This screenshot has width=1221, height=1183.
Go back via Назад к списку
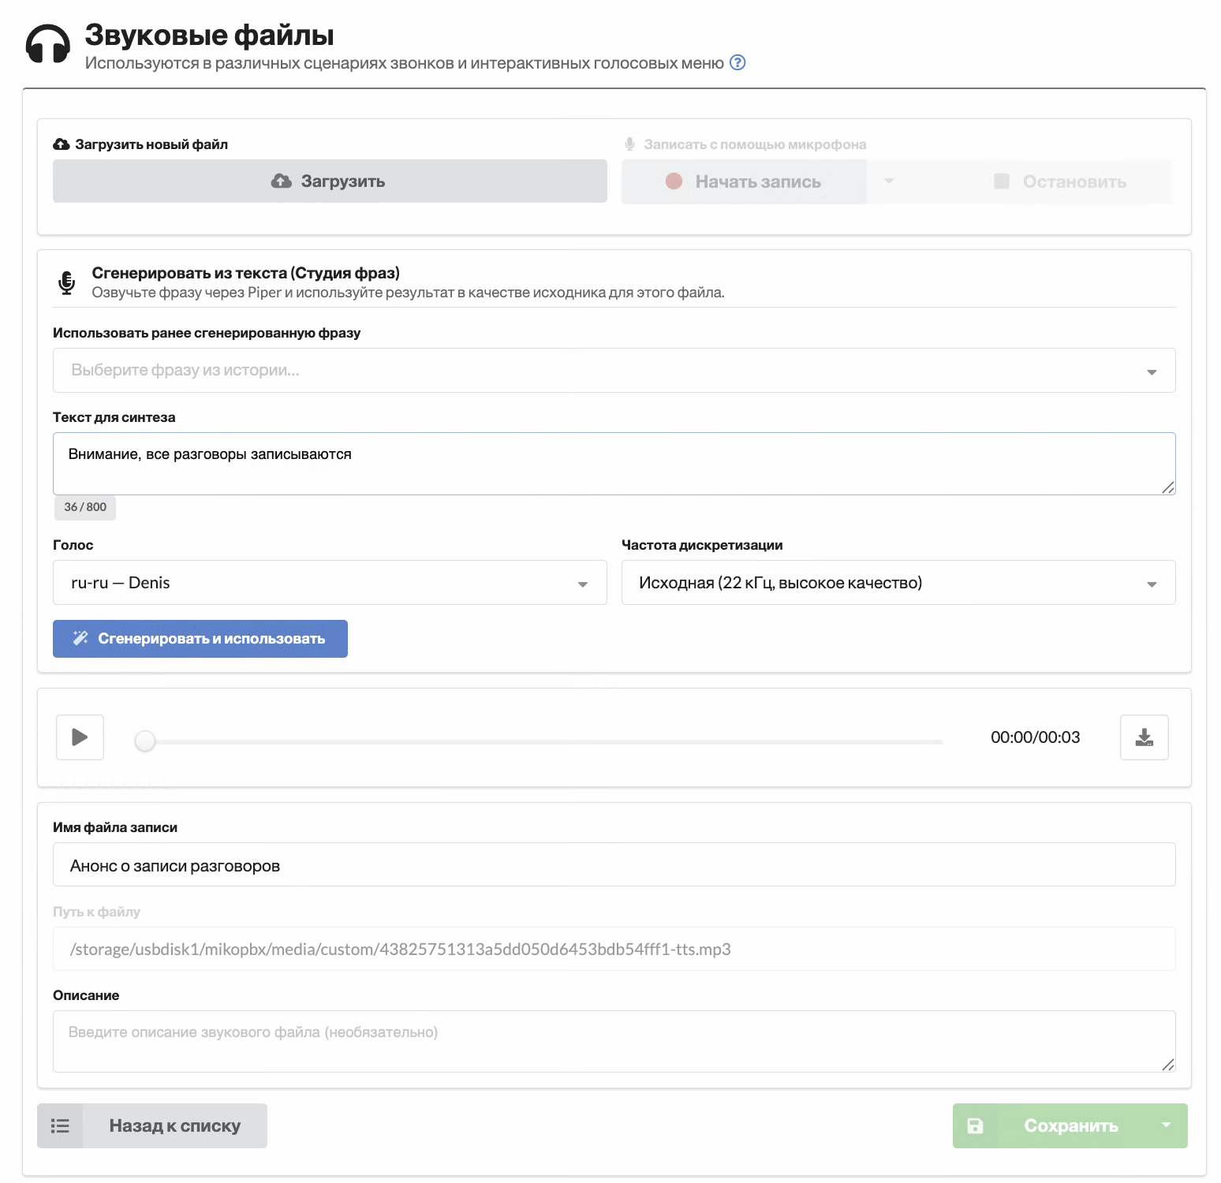(x=152, y=1125)
